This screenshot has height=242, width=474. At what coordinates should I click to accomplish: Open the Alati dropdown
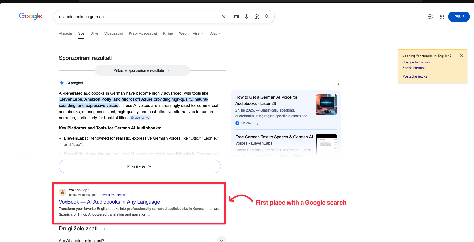tap(216, 33)
